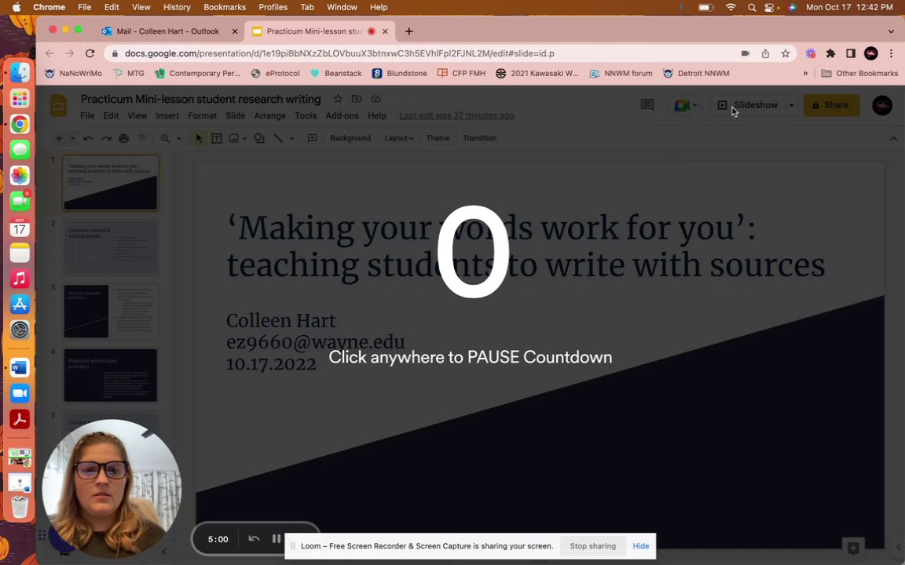Toggle the Chrome side panel
The width and height of the screenshot is (905, 565).
click(x=851, y=53)
